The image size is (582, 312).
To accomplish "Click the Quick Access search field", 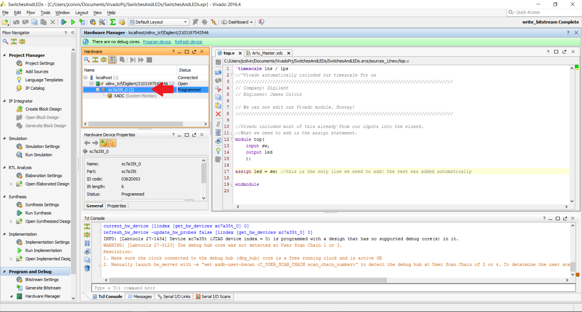I will click(x=544, y=12).
